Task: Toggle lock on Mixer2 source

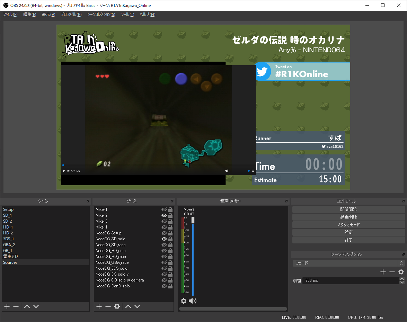Action: pyautogui.click(x=170, y=215)
